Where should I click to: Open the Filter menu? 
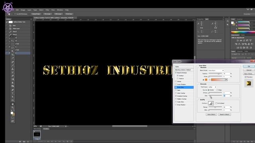point(47,10)
